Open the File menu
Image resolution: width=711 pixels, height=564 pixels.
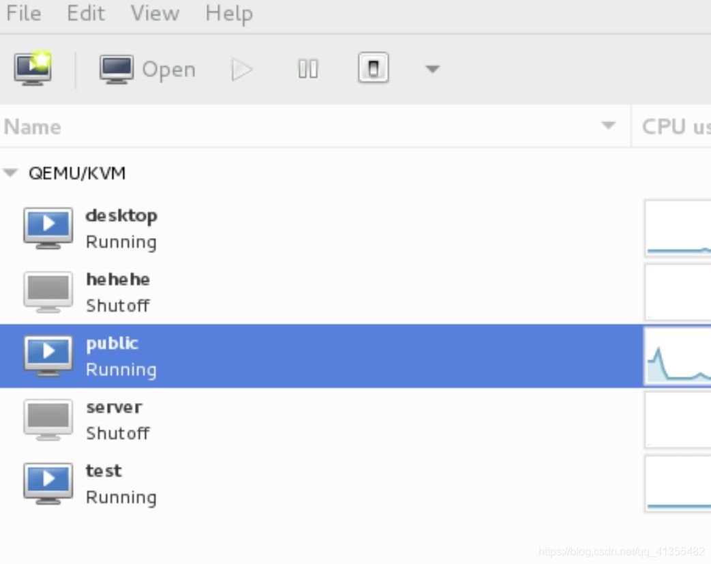click(24, 13)
